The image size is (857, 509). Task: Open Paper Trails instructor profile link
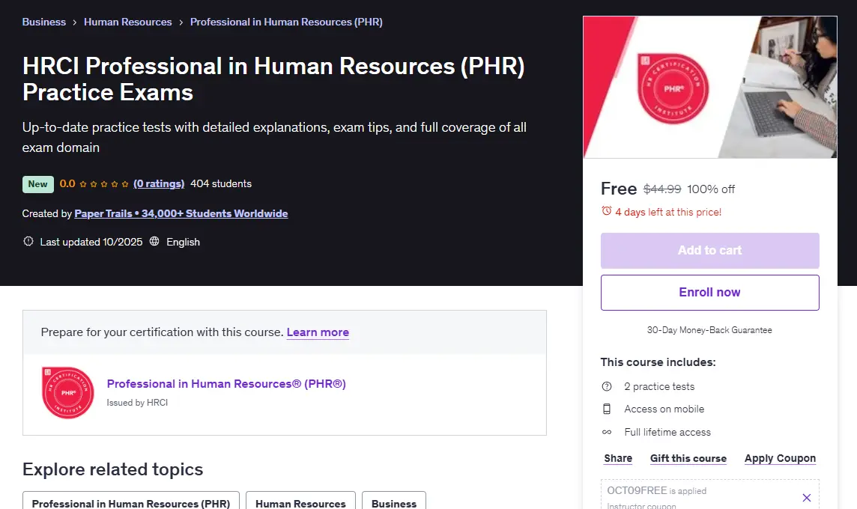[x=181, y=213]
